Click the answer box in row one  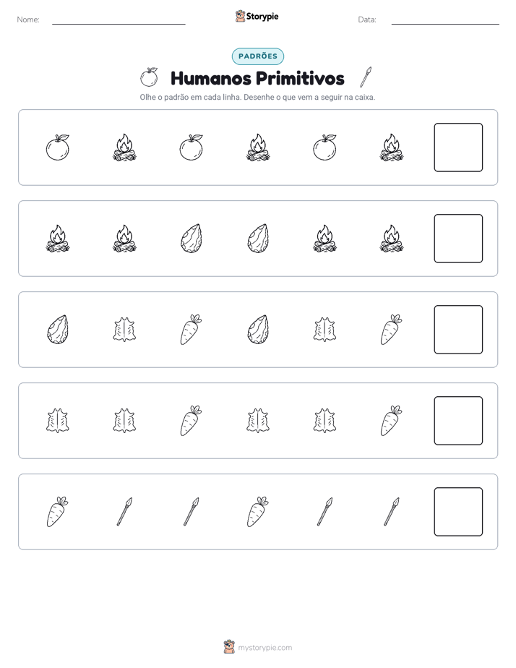[x=458, y=147]
